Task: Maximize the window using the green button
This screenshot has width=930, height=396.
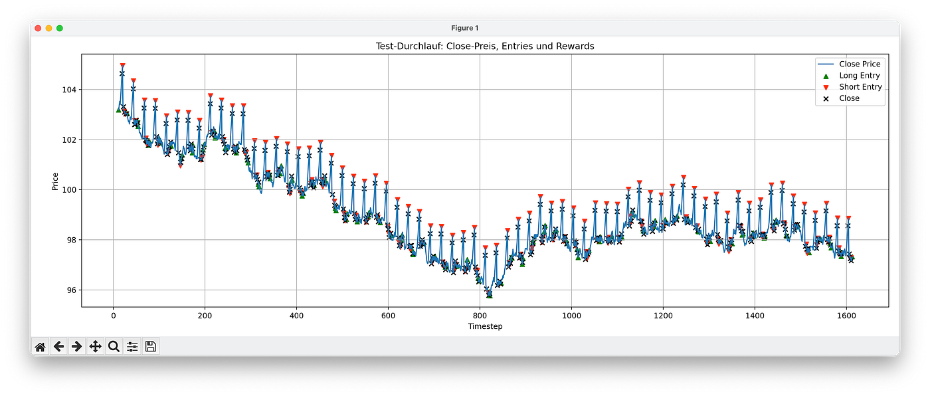Action: 60,28
